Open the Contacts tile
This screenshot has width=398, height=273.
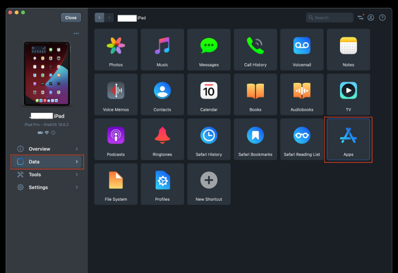pyautogui.click(x=162, y=94)
